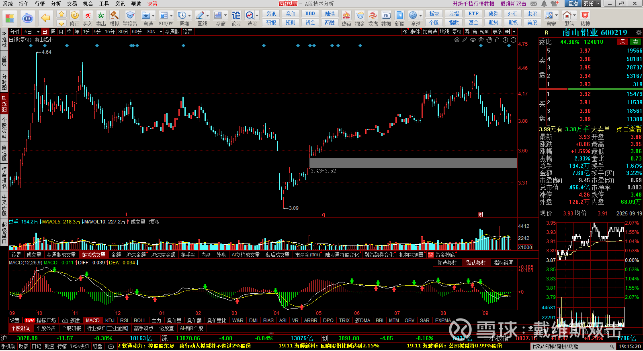The width and height of the screenshot is (643, 351).
Task: Expand the chart toolbar overflow arrow
Action: point(514,32)
